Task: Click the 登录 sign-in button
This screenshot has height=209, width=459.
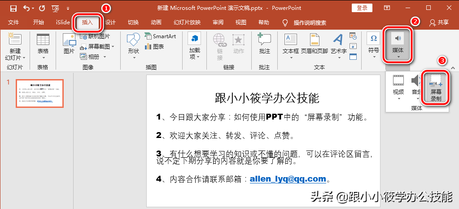Action: tap(362, 8)
